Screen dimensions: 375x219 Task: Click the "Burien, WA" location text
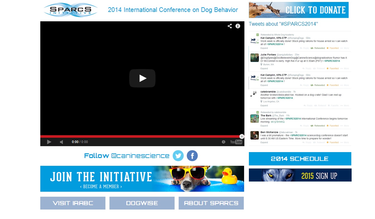coord(268,64)
